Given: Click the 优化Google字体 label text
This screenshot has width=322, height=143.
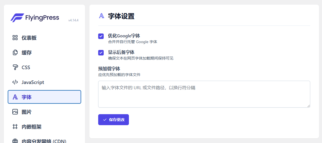Looking at the screenshot, I should tap(124, 36).
